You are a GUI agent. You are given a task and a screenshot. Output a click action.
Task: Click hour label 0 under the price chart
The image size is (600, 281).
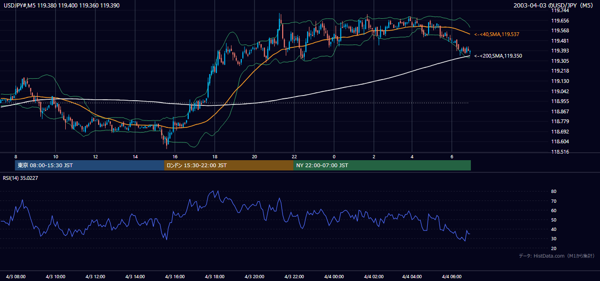point(334,156)
